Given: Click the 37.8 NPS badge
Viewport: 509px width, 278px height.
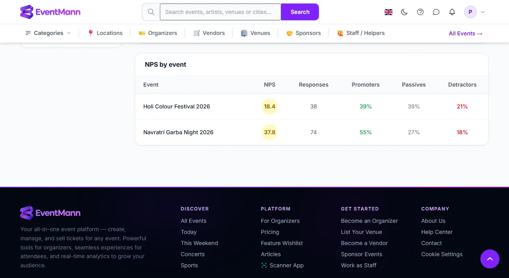Looking at the screenshot, I should coord(270,132).
